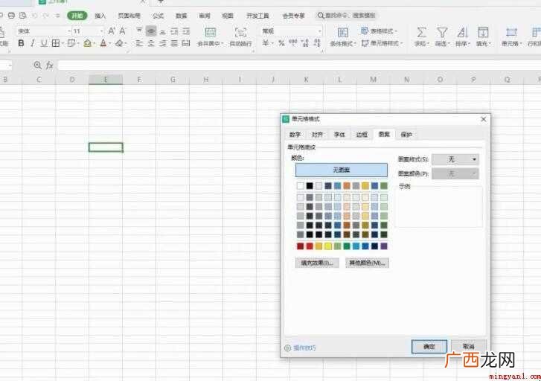The width and height of the screenshot is (541, 381).
Task: Toggle Italic formatting in the ribbon
Action: tap(33, 43)
